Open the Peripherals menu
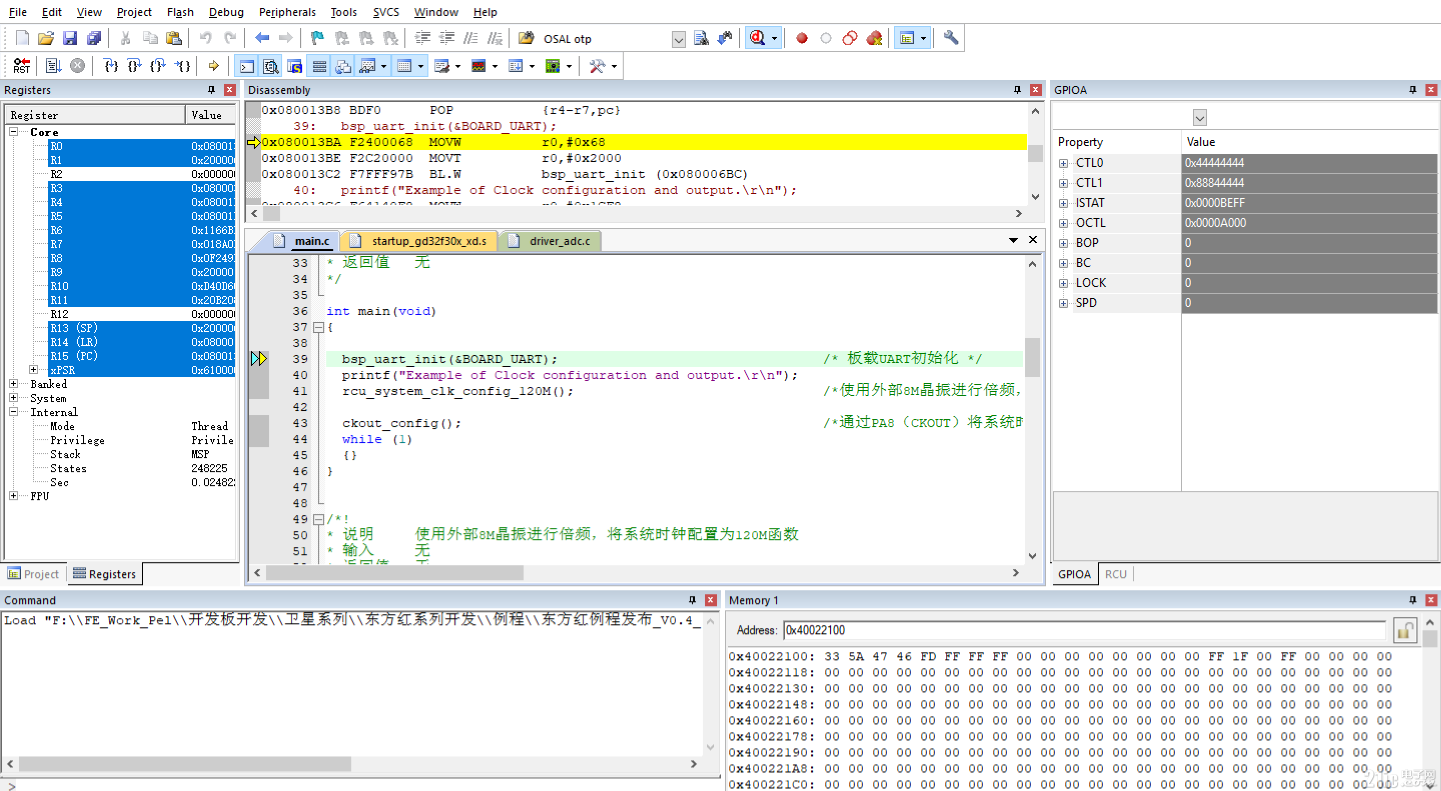Viewport: 1441px width, 791px height. tap(287, 12)
